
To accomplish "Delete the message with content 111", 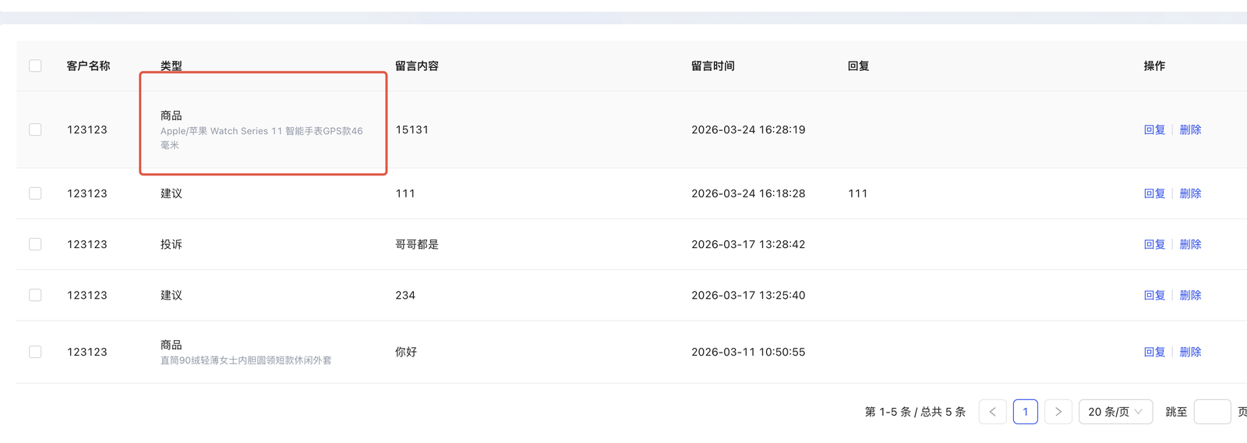I will (1190, 193).
